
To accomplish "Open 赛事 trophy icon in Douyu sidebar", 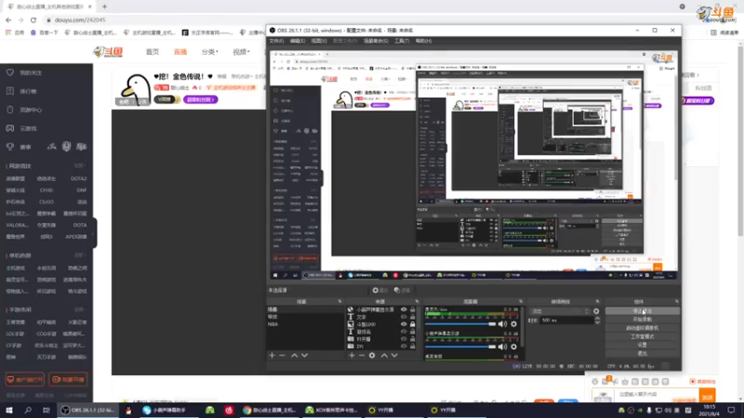I will pyautogui.click(x=10, y=147).
